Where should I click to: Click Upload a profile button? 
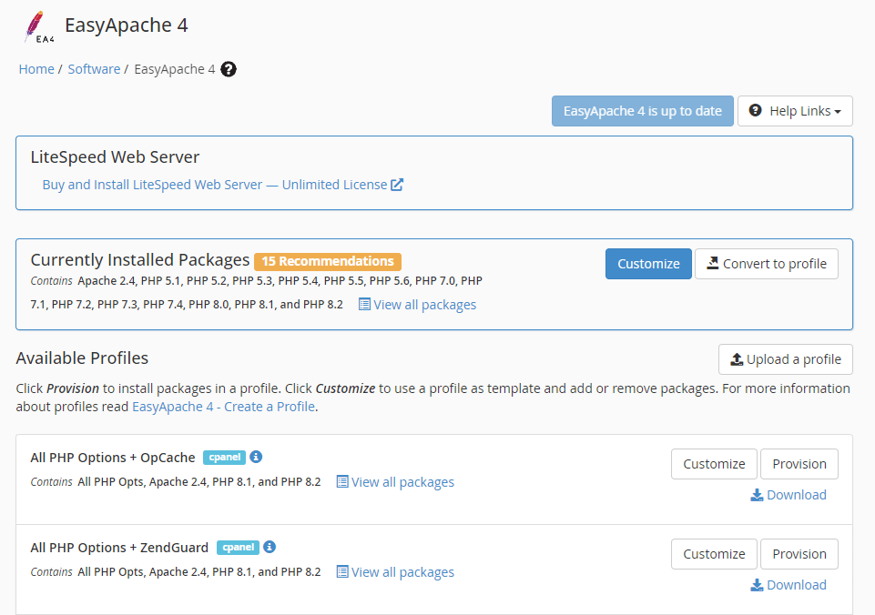point(785,359)
